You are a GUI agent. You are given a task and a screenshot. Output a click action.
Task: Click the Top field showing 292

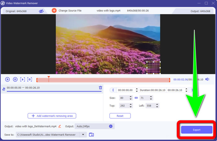[124, 106]
